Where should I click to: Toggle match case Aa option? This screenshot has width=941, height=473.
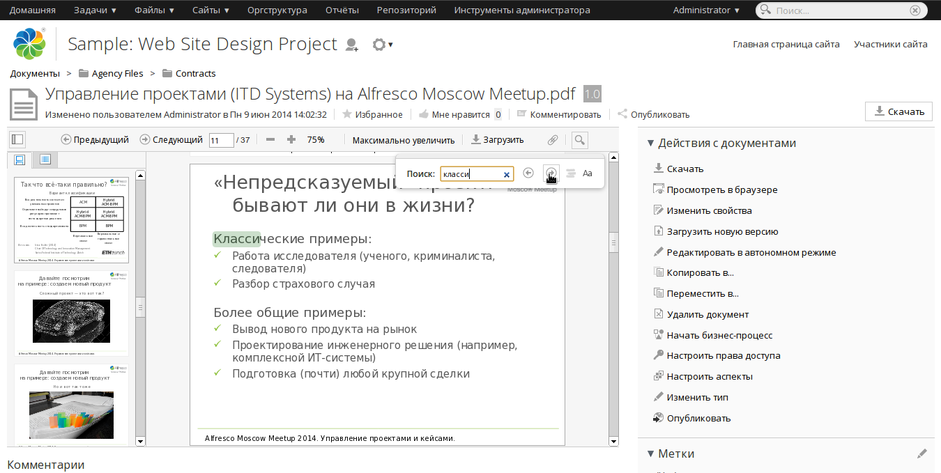click(x=588, y=173)
